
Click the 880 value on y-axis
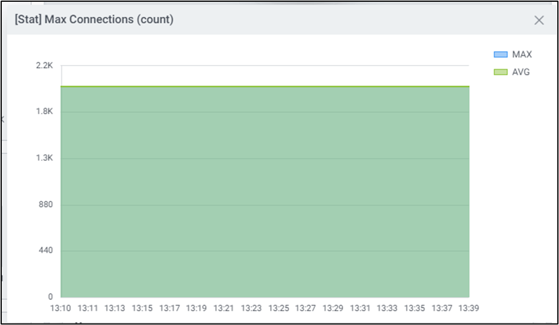45,204
